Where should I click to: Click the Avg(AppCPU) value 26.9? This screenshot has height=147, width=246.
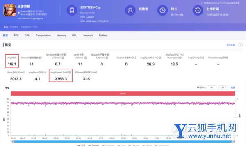pos(150,64)
